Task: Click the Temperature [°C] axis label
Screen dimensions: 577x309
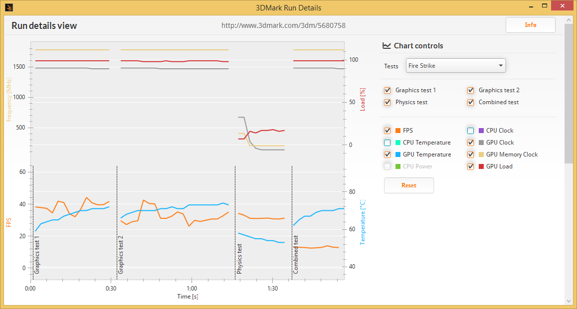Action: pyautogui.click(x=363, y=222)
